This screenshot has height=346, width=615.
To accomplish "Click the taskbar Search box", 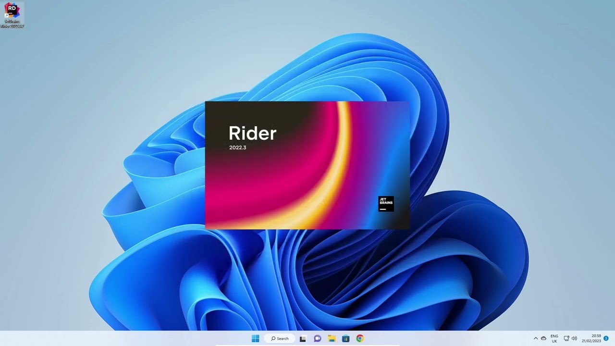I will coord(280,338).
